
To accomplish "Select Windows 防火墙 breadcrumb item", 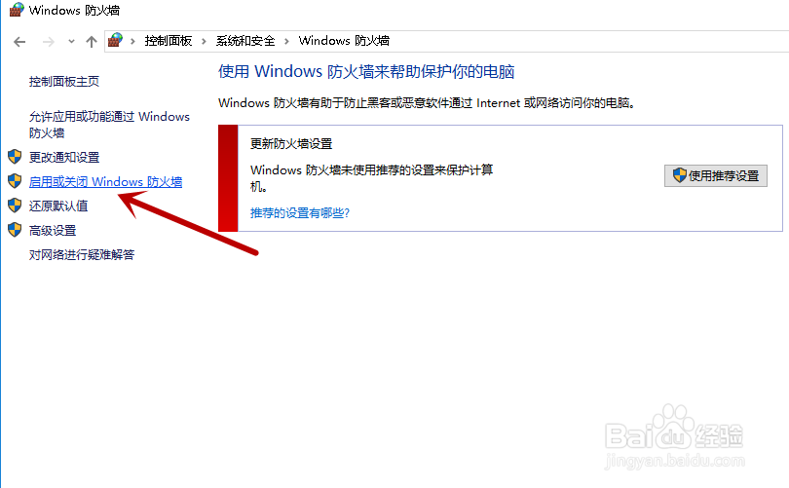I will point(344,41).
